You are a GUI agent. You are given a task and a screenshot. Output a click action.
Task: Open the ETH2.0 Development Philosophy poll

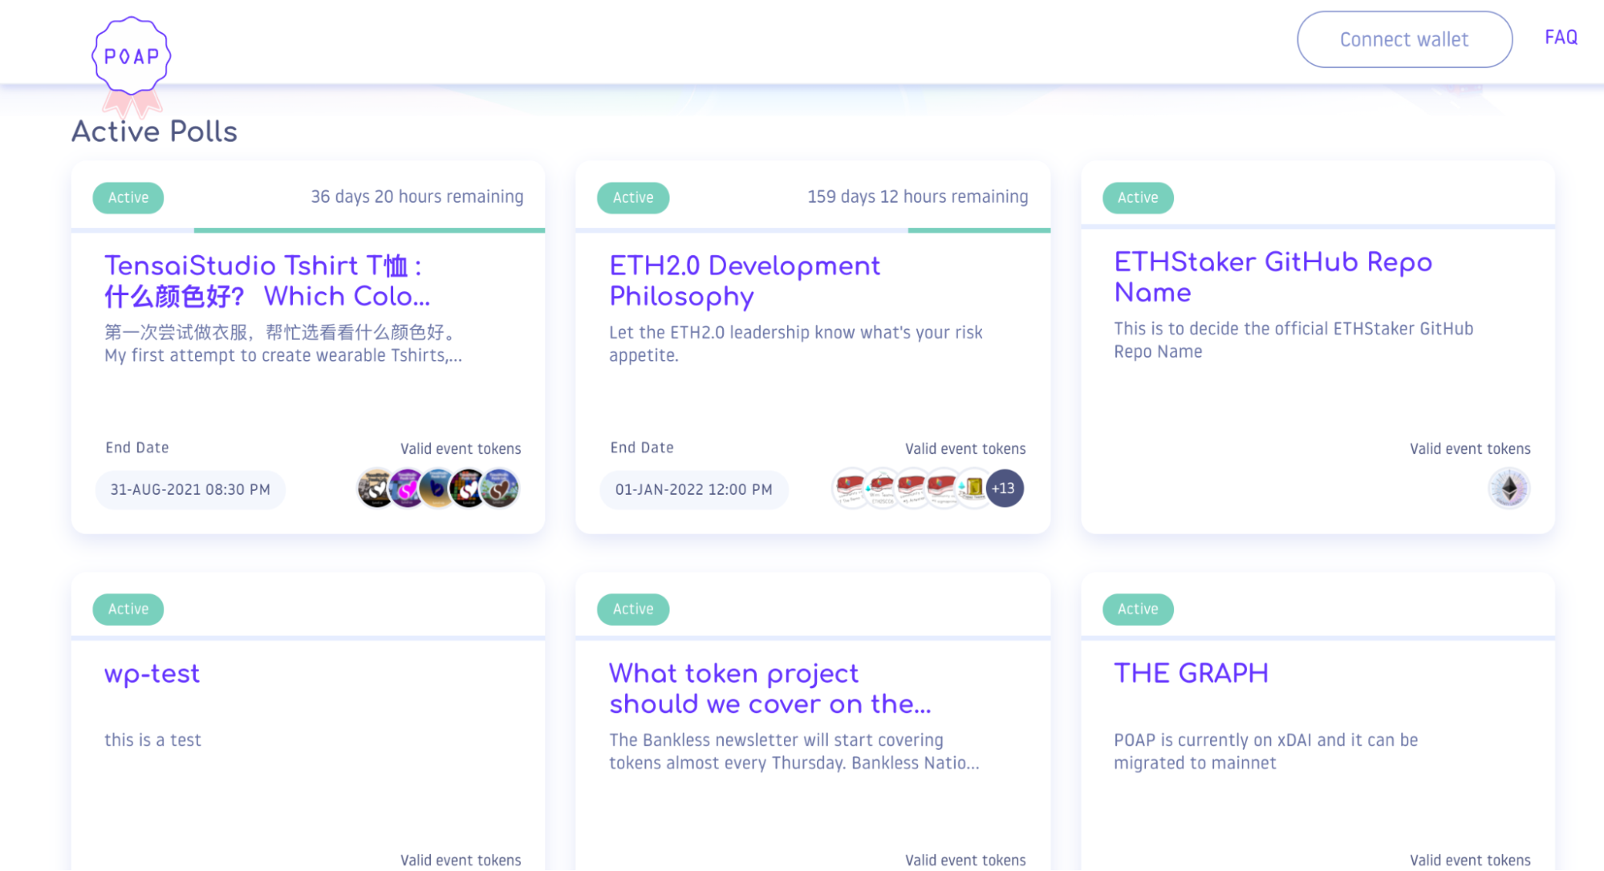(744, 281)
